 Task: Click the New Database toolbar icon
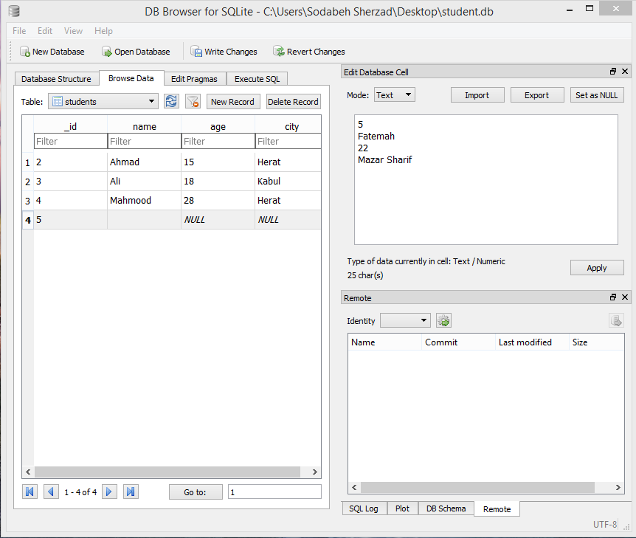coord(25,52)
